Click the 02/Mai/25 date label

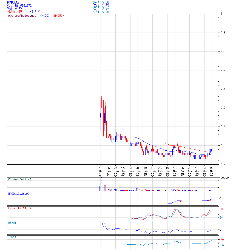tap(14, 12)
